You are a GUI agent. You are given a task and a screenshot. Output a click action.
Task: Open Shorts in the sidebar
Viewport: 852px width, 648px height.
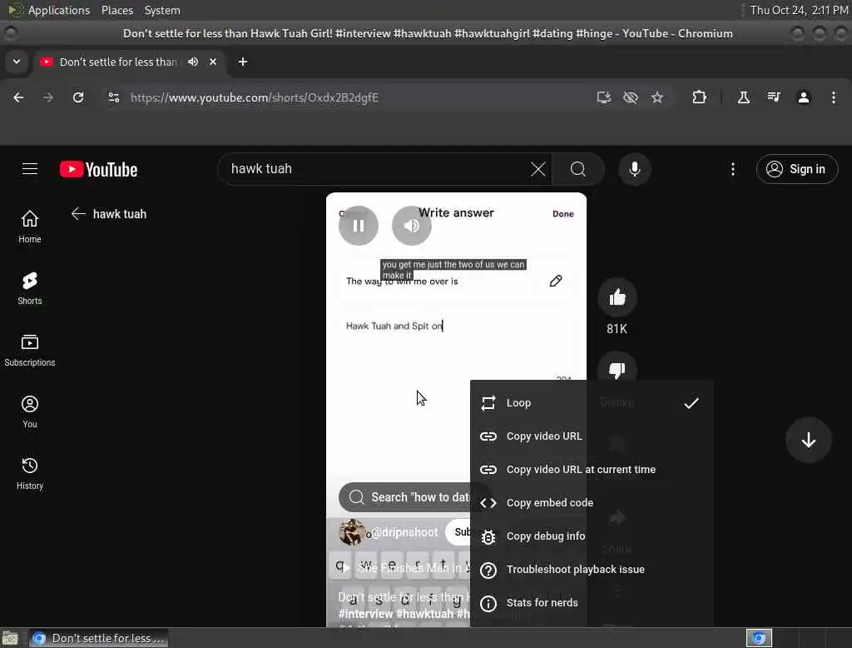tap(30, 288)
